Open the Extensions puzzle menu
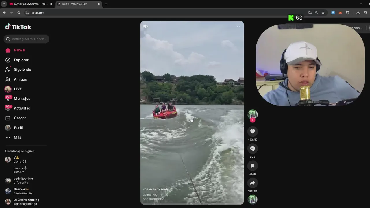 pos(347,13)
